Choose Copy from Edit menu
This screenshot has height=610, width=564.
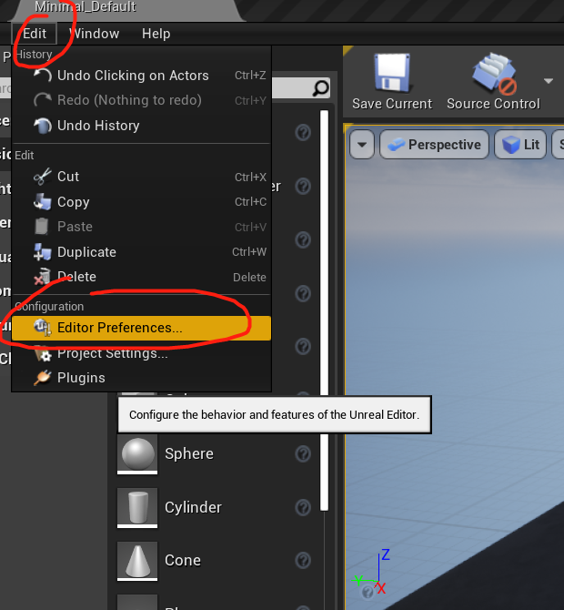click(142, 202)
